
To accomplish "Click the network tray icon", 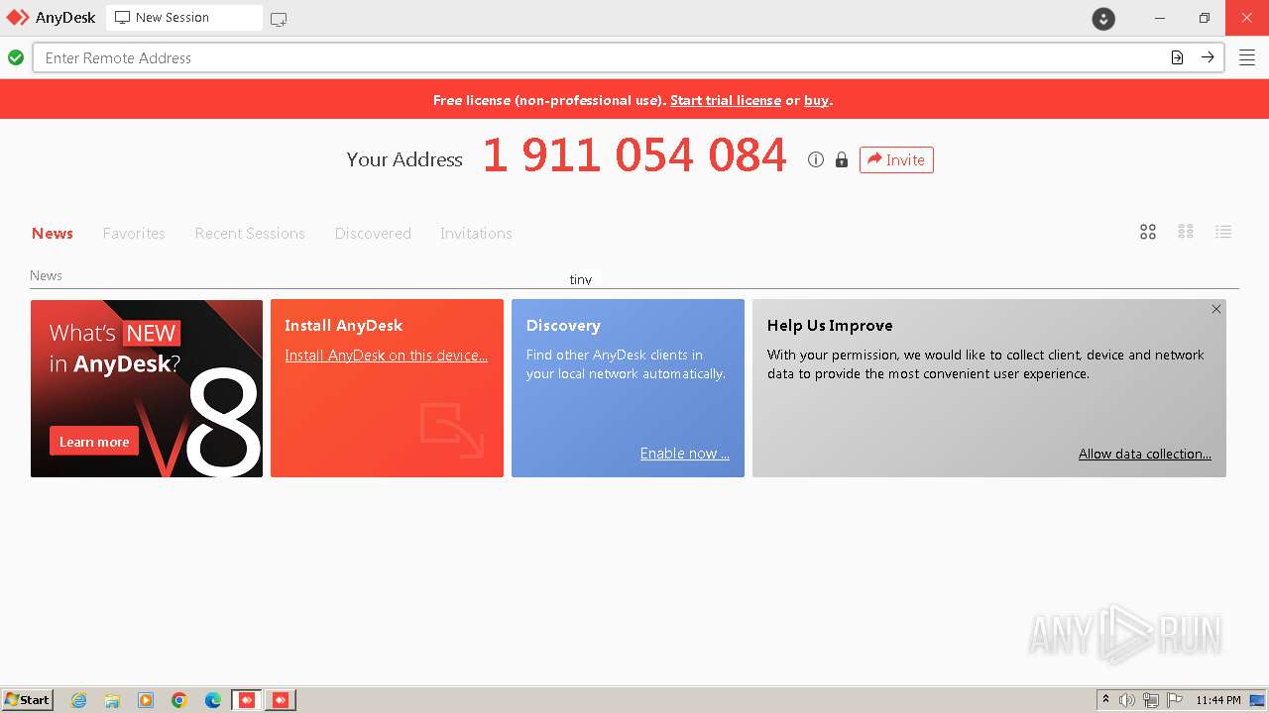I will click(x=1151, y=700).
